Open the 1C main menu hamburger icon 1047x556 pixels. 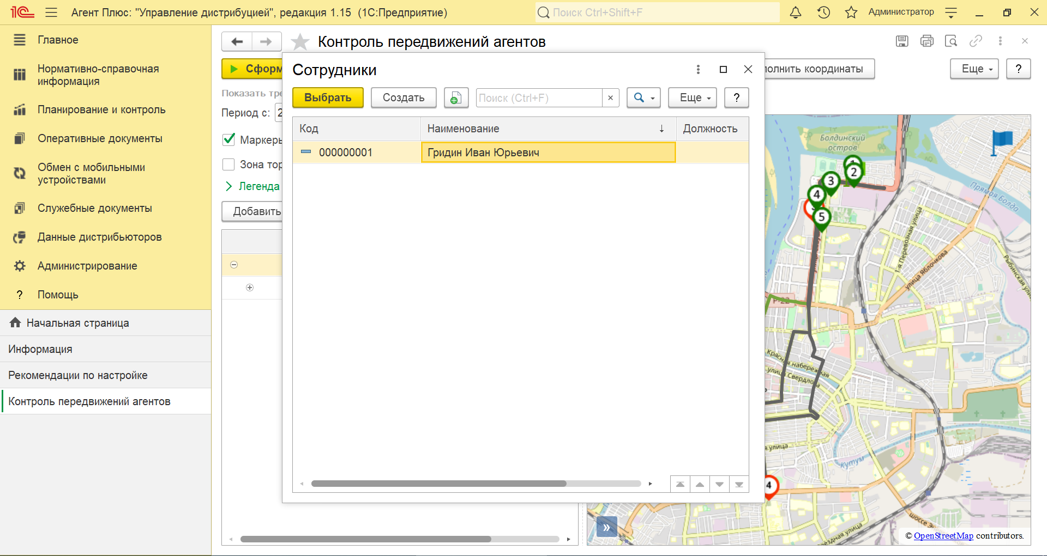pos(51,12)
